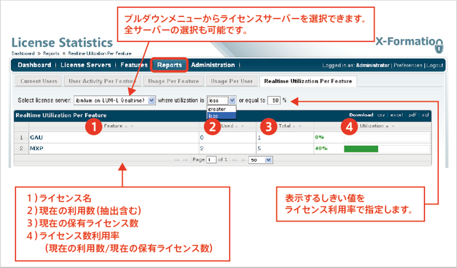Click the utilization bar for GAU
The image size is (457, 268).
(387, 137)
